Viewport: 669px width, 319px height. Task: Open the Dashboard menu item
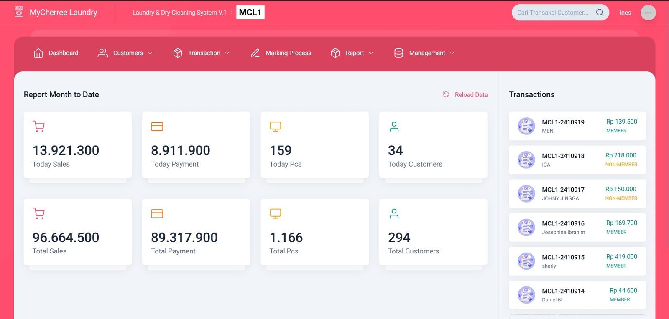(63, 53)
